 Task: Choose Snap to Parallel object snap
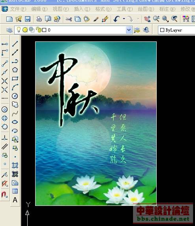[5, 147]
